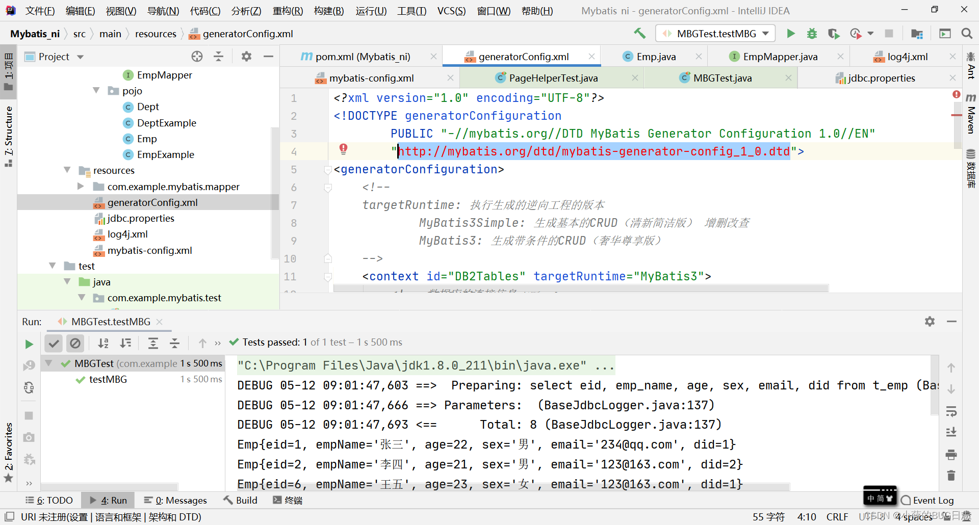Click Project panel vertical scrollbar

(275, 194)
